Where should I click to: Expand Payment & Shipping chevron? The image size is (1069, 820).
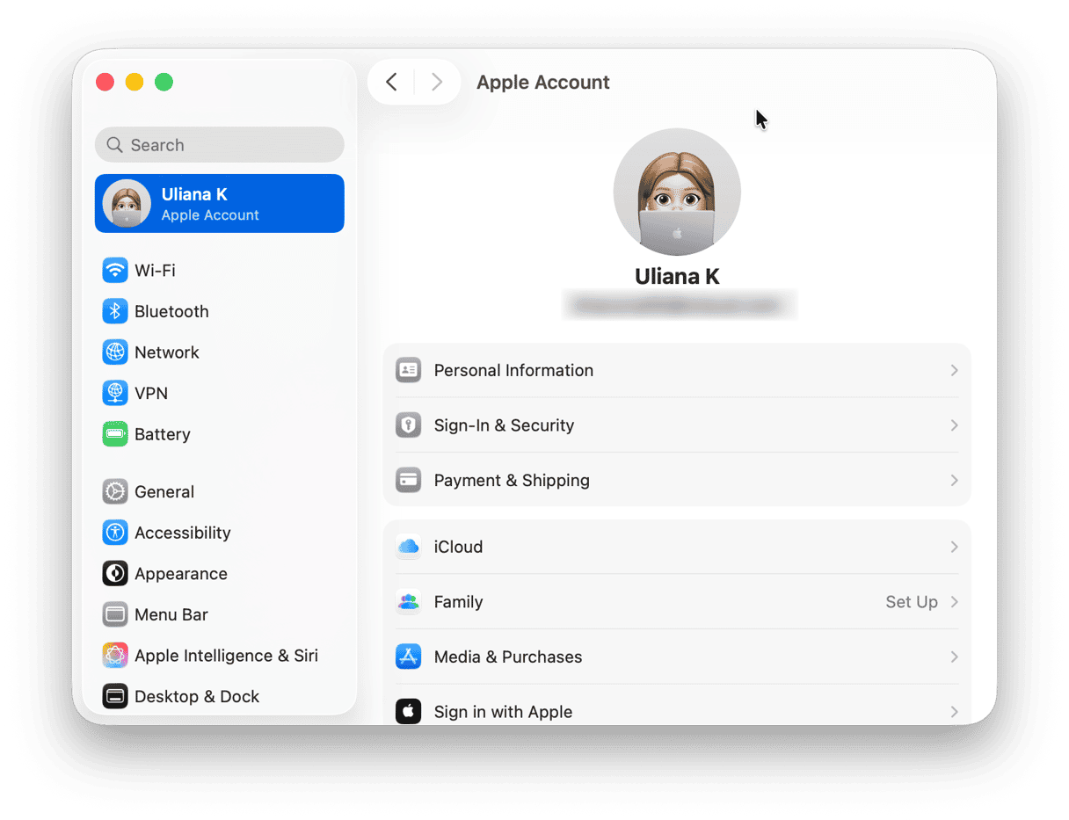[954, 481]
